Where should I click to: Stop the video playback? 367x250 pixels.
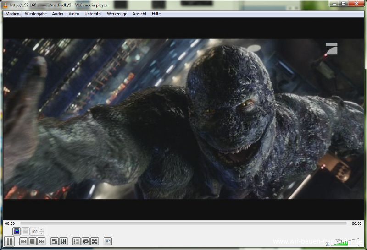click(x=32, y=241)
